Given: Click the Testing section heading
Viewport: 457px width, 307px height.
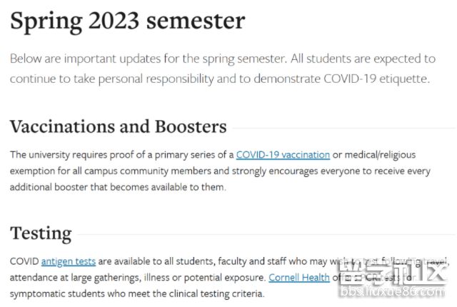Looking at the screenshot, I should tap(41, 233).
